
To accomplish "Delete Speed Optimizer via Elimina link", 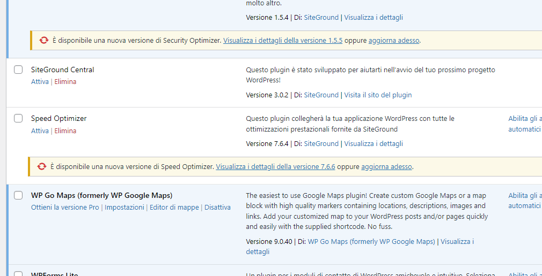I will click(65, 131).
